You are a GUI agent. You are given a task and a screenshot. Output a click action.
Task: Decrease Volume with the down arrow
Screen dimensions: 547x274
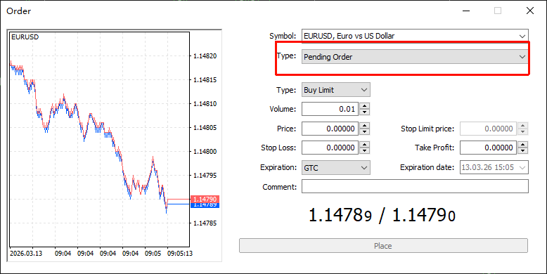(x=364, y=112)
